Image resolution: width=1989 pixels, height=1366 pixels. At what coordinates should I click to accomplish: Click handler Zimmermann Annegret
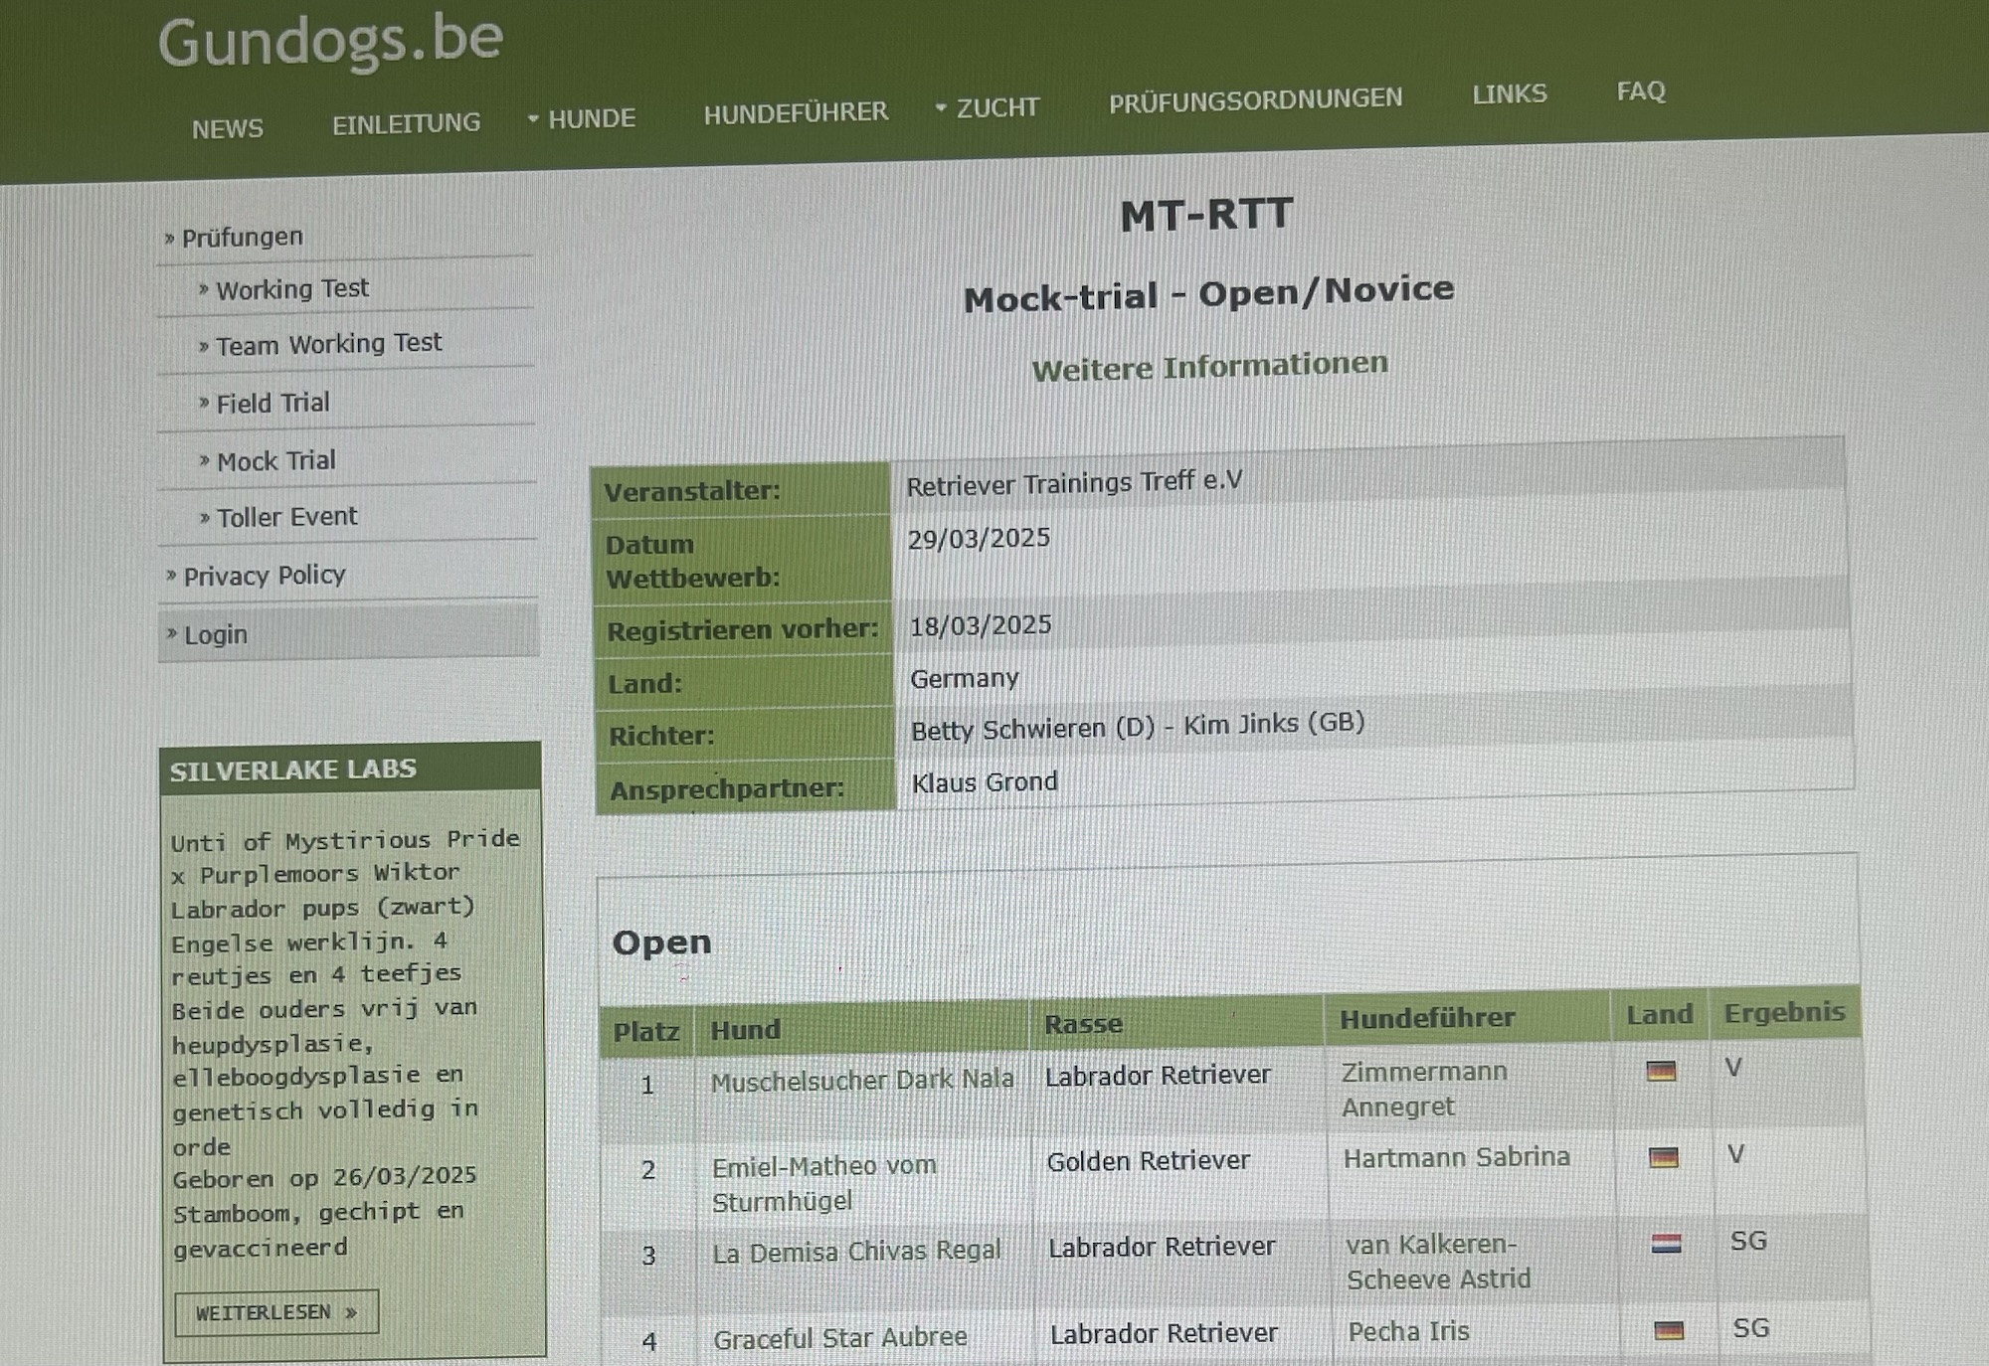[1424, 1089]
